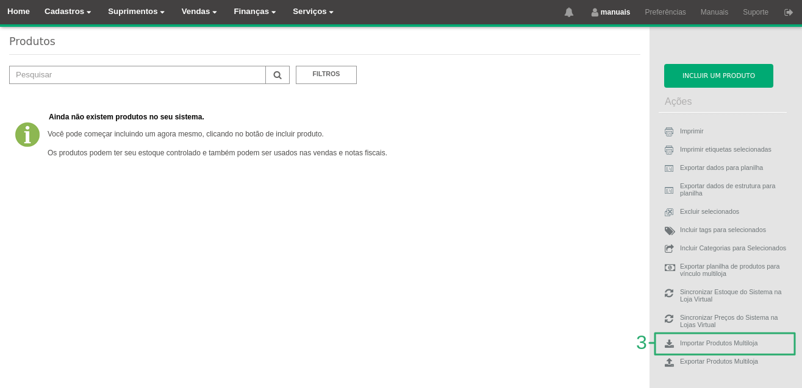Click Exportar dados para planilha link
802x388 pixels.
[x=721, y=168]
